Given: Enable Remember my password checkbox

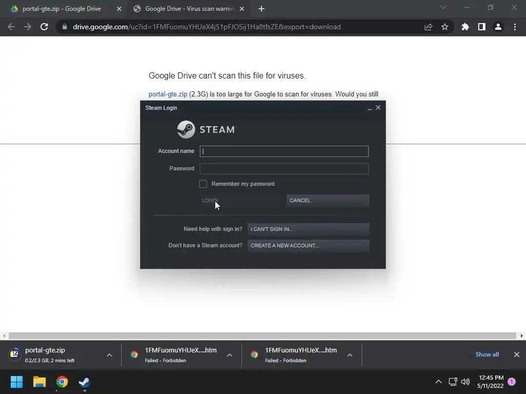Looking at the screenshot, I should tap(203, 184).
